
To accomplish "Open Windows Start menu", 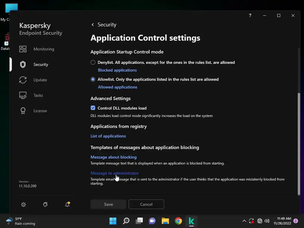I will point(113,221).
